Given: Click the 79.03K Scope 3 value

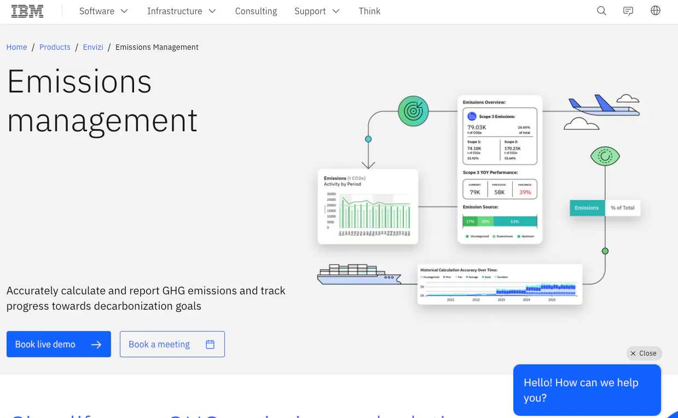Looking at the screenshot, I should click(477, 127).
